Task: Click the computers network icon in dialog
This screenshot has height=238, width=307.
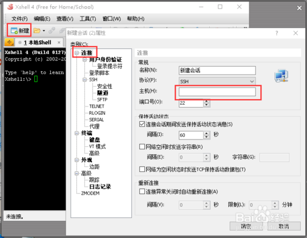Action: (x=281, y=76)
